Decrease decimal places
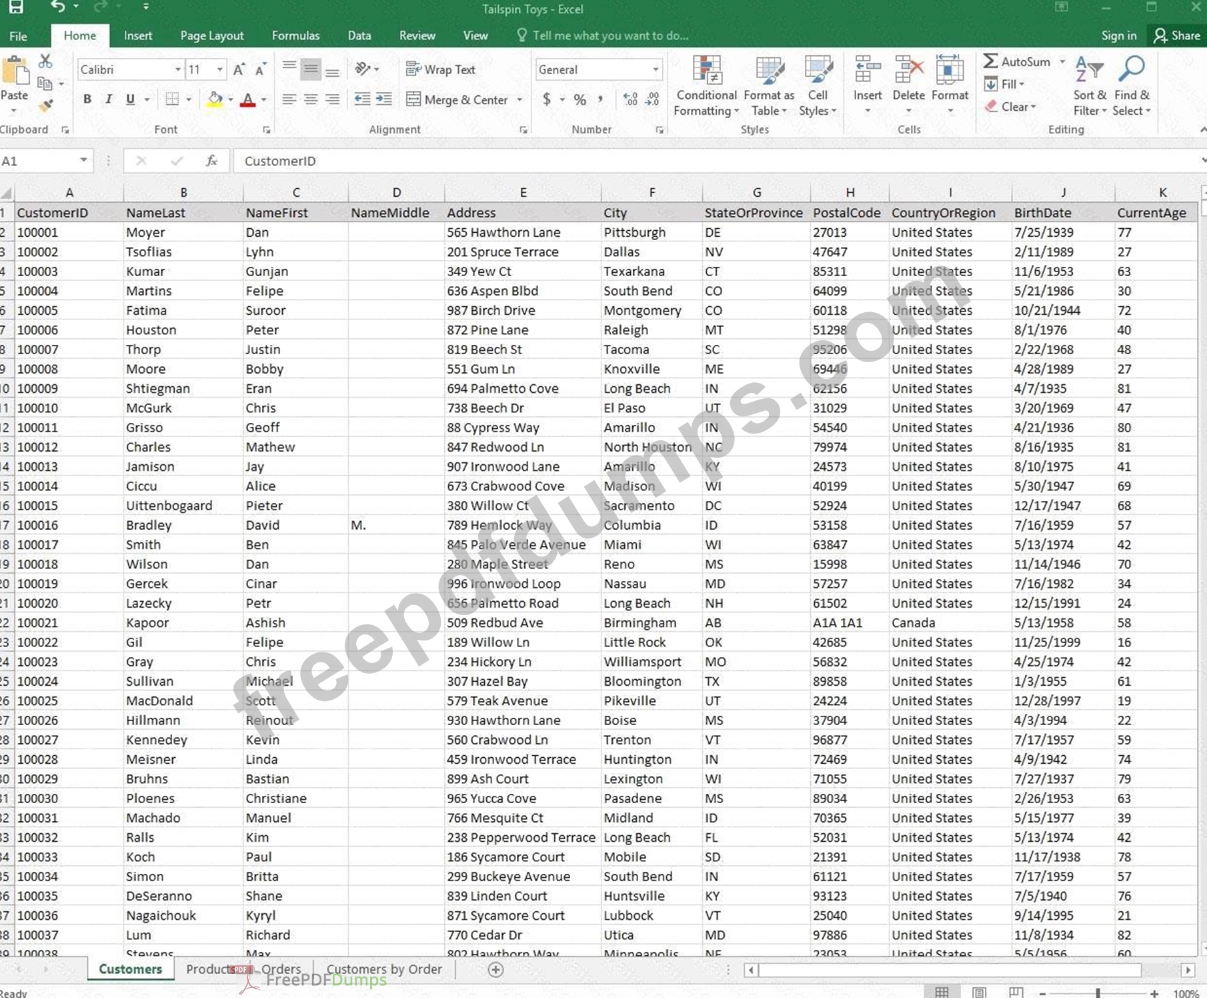Image resolution: width=1207 pixels, height=998 pixels. pyautogui.click(x=653, y=99)
